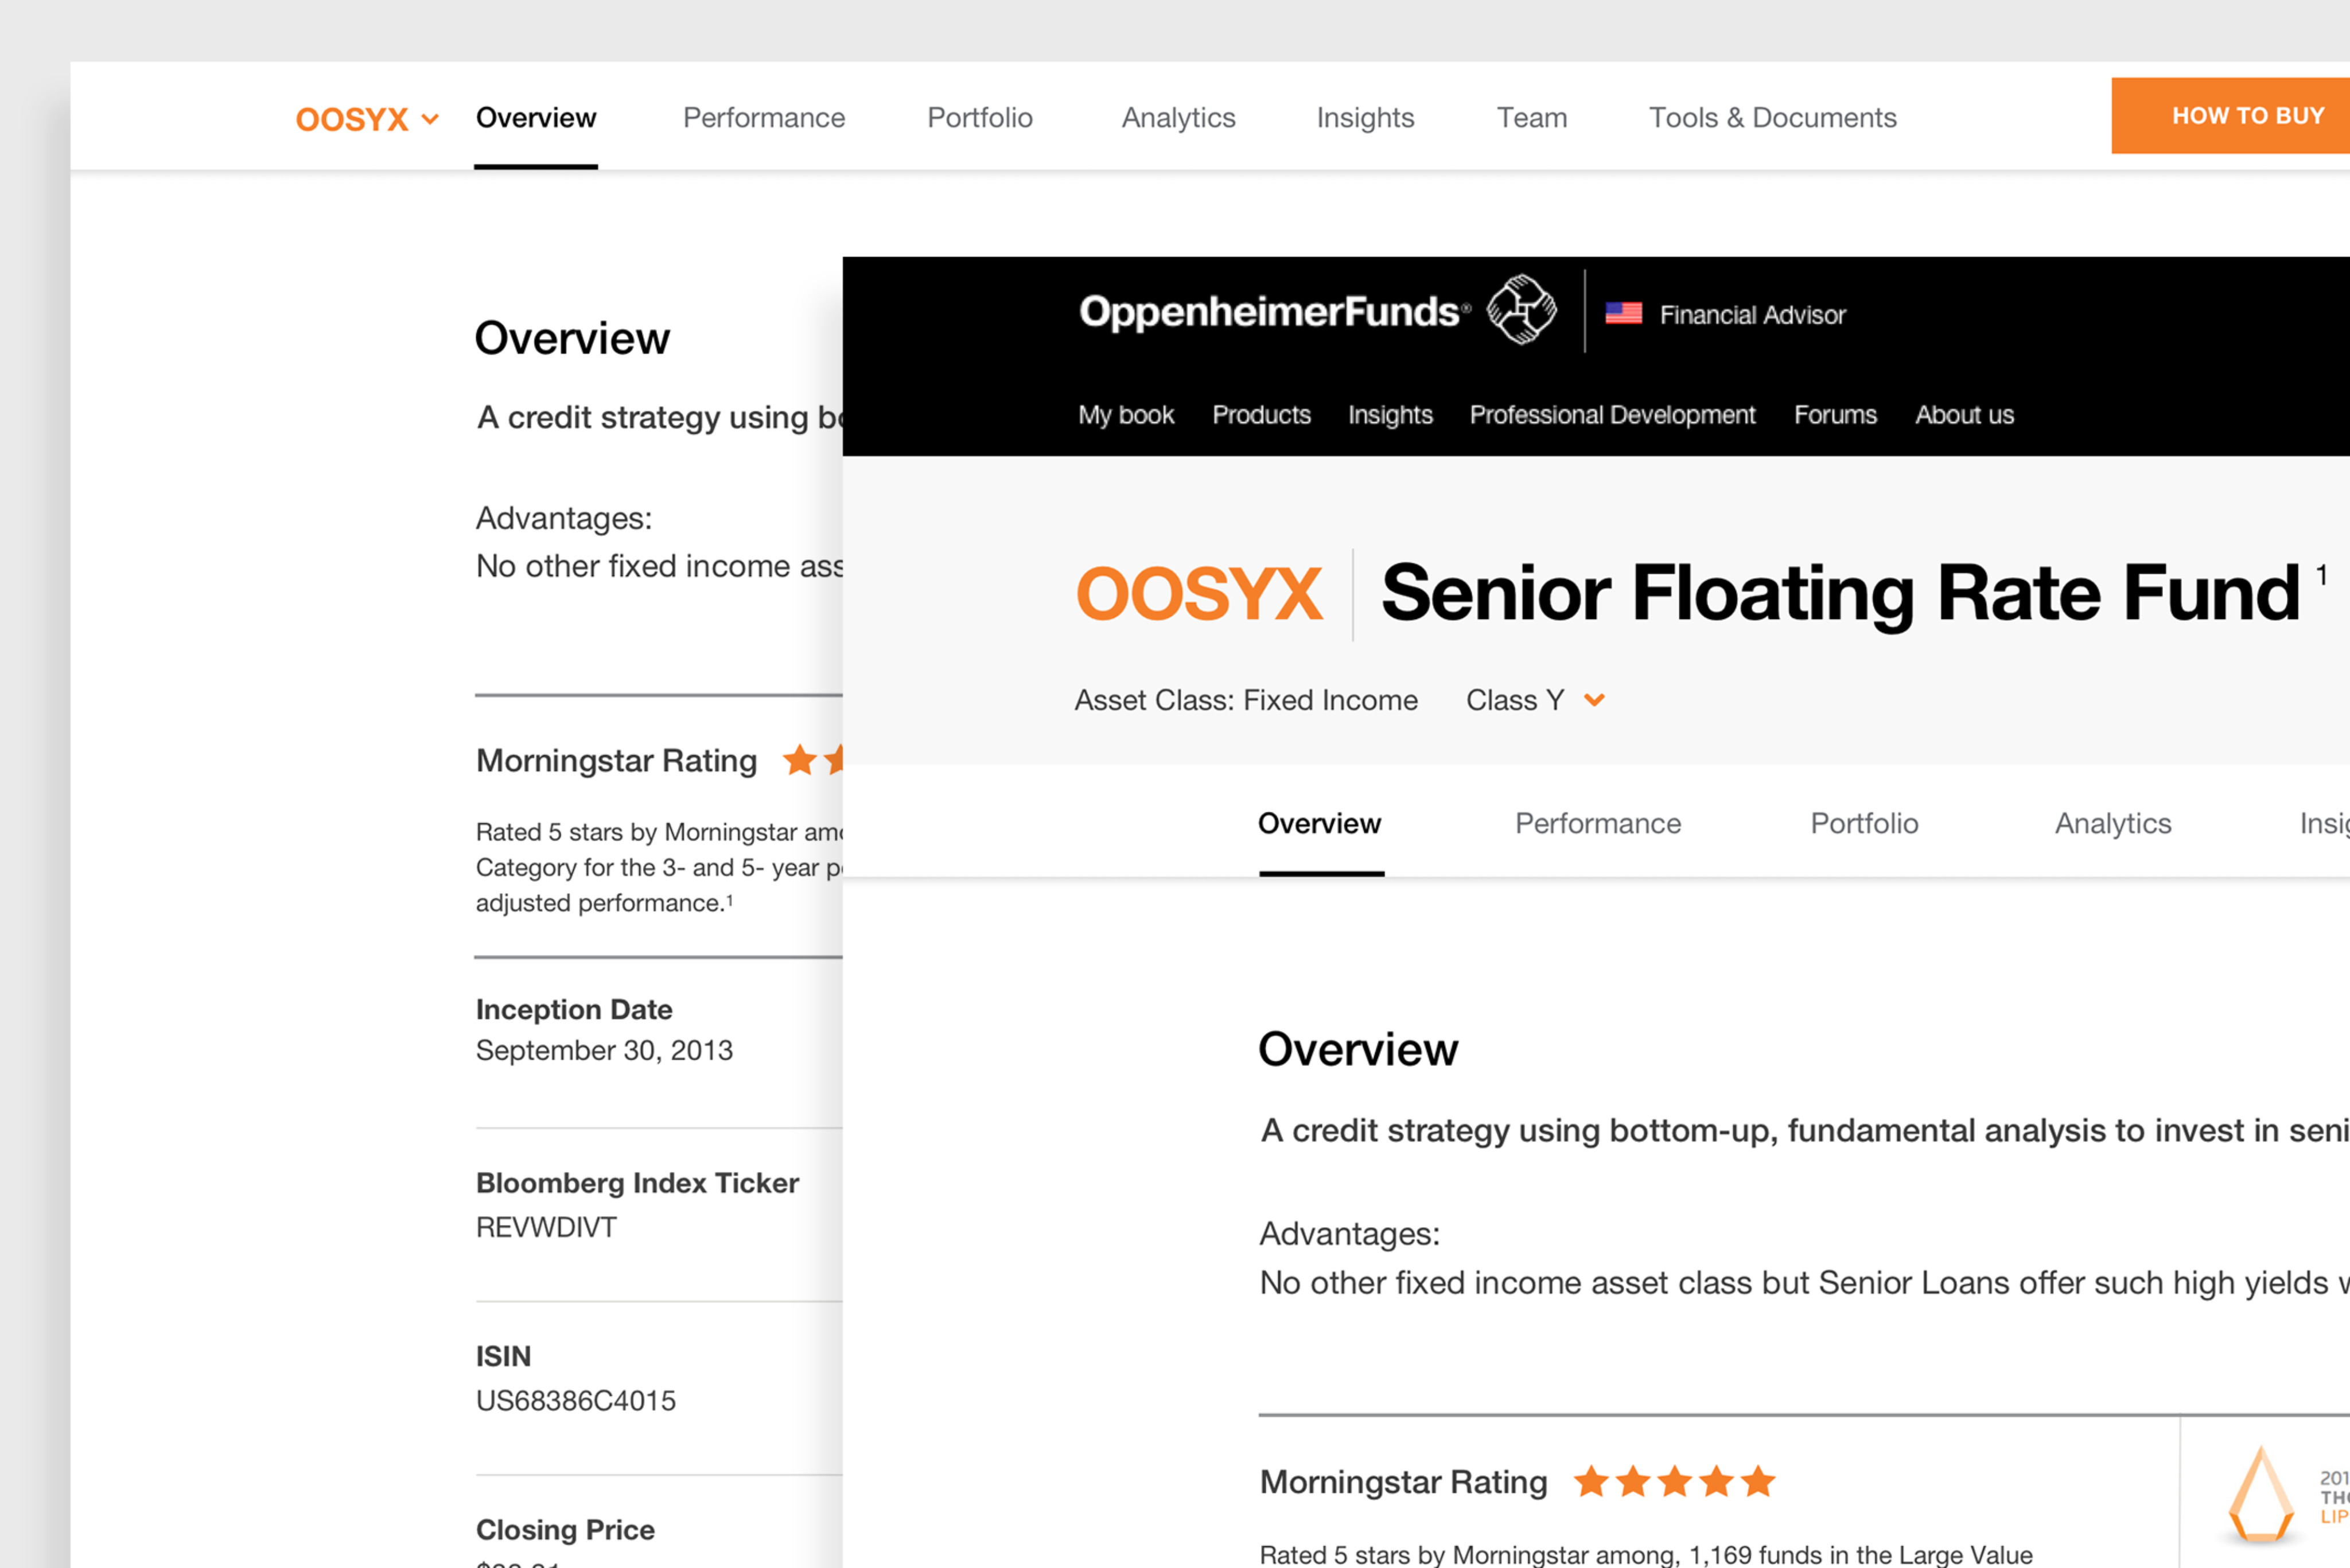2350x1568 pixels.
Task: Switch to Performance tab in top sticky nav
Action: tap(764, 118)
